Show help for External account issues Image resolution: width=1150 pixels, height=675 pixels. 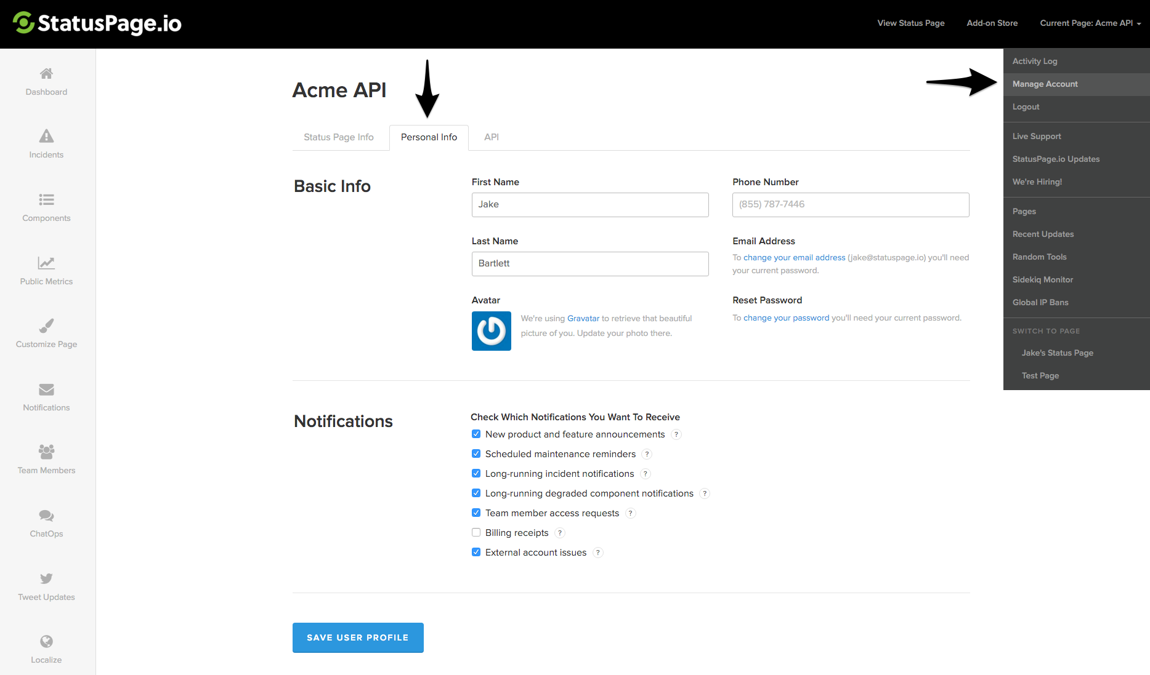[x=597, y=553]
